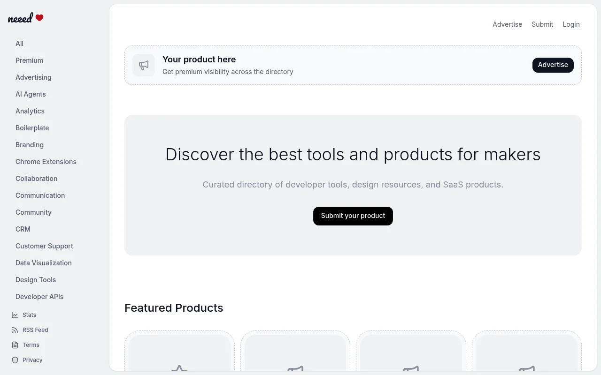Image resolution: width=601 pixels, height=375 pixels.
Task: Click the megaphone icon on the last featured card
Action: pos(527,369)
